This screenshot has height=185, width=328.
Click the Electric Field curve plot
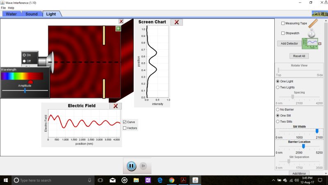[84, 123]
